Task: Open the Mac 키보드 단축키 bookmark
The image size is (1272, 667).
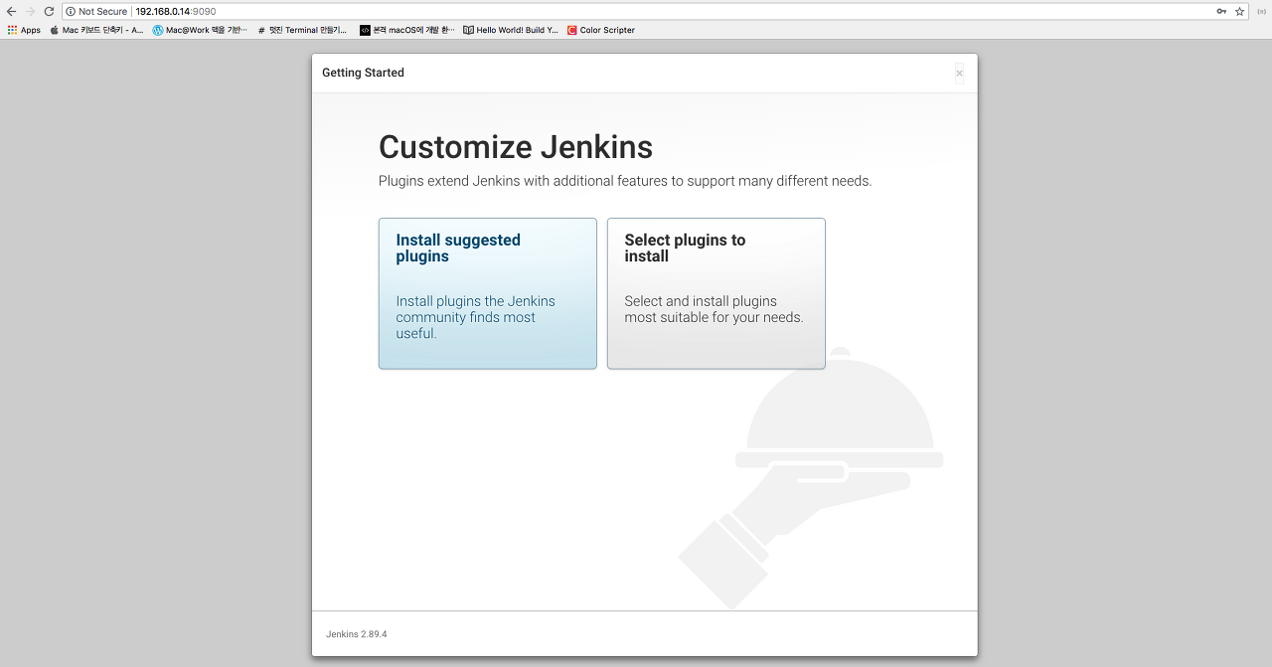Action: tap(96, 30)
